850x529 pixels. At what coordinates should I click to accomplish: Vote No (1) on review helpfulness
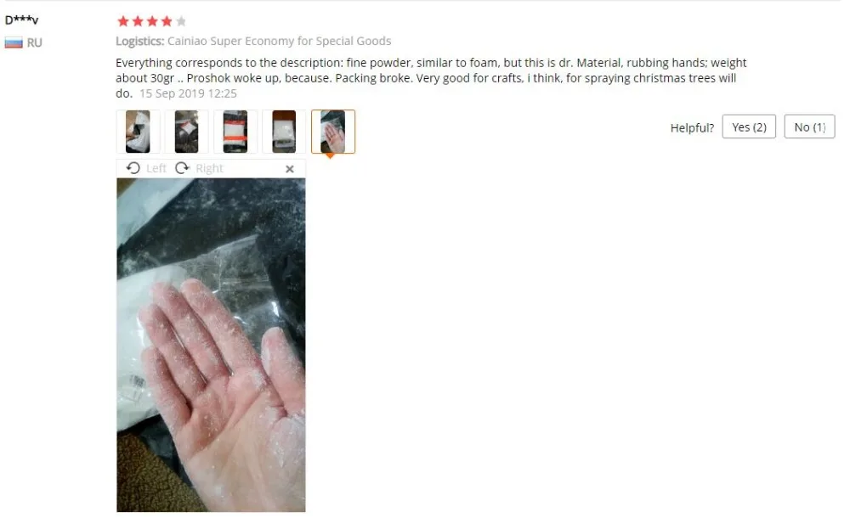click(809, 127)
